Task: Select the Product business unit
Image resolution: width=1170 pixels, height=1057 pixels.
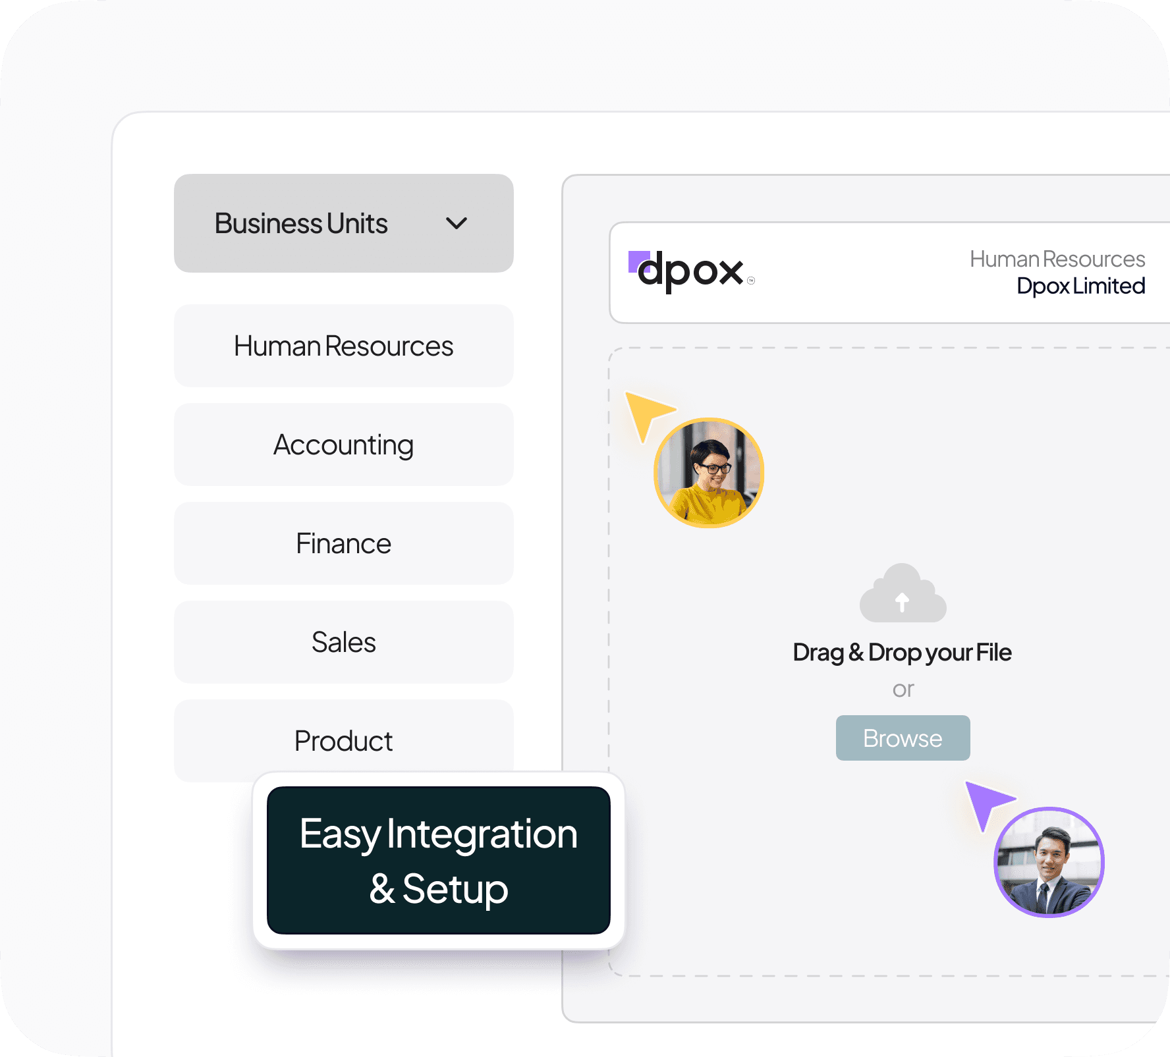Action: [x=343, y=740]
